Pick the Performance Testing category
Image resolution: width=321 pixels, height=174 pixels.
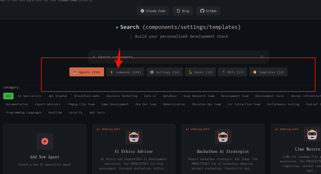coord(283,104)
